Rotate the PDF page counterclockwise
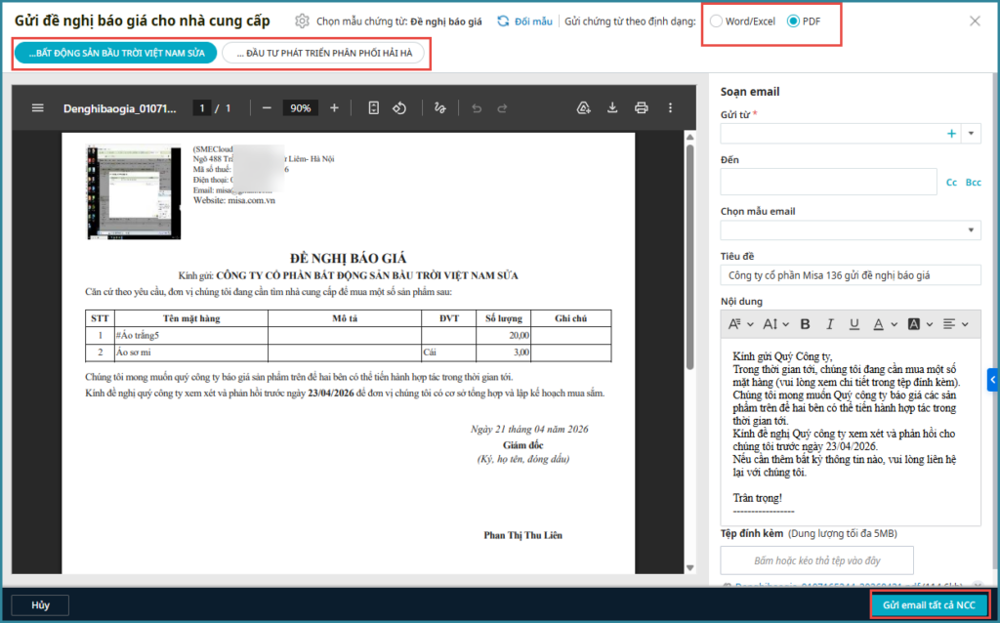Image resolution: width=1000 pixels, height=623 pixels. click(399, 108)
